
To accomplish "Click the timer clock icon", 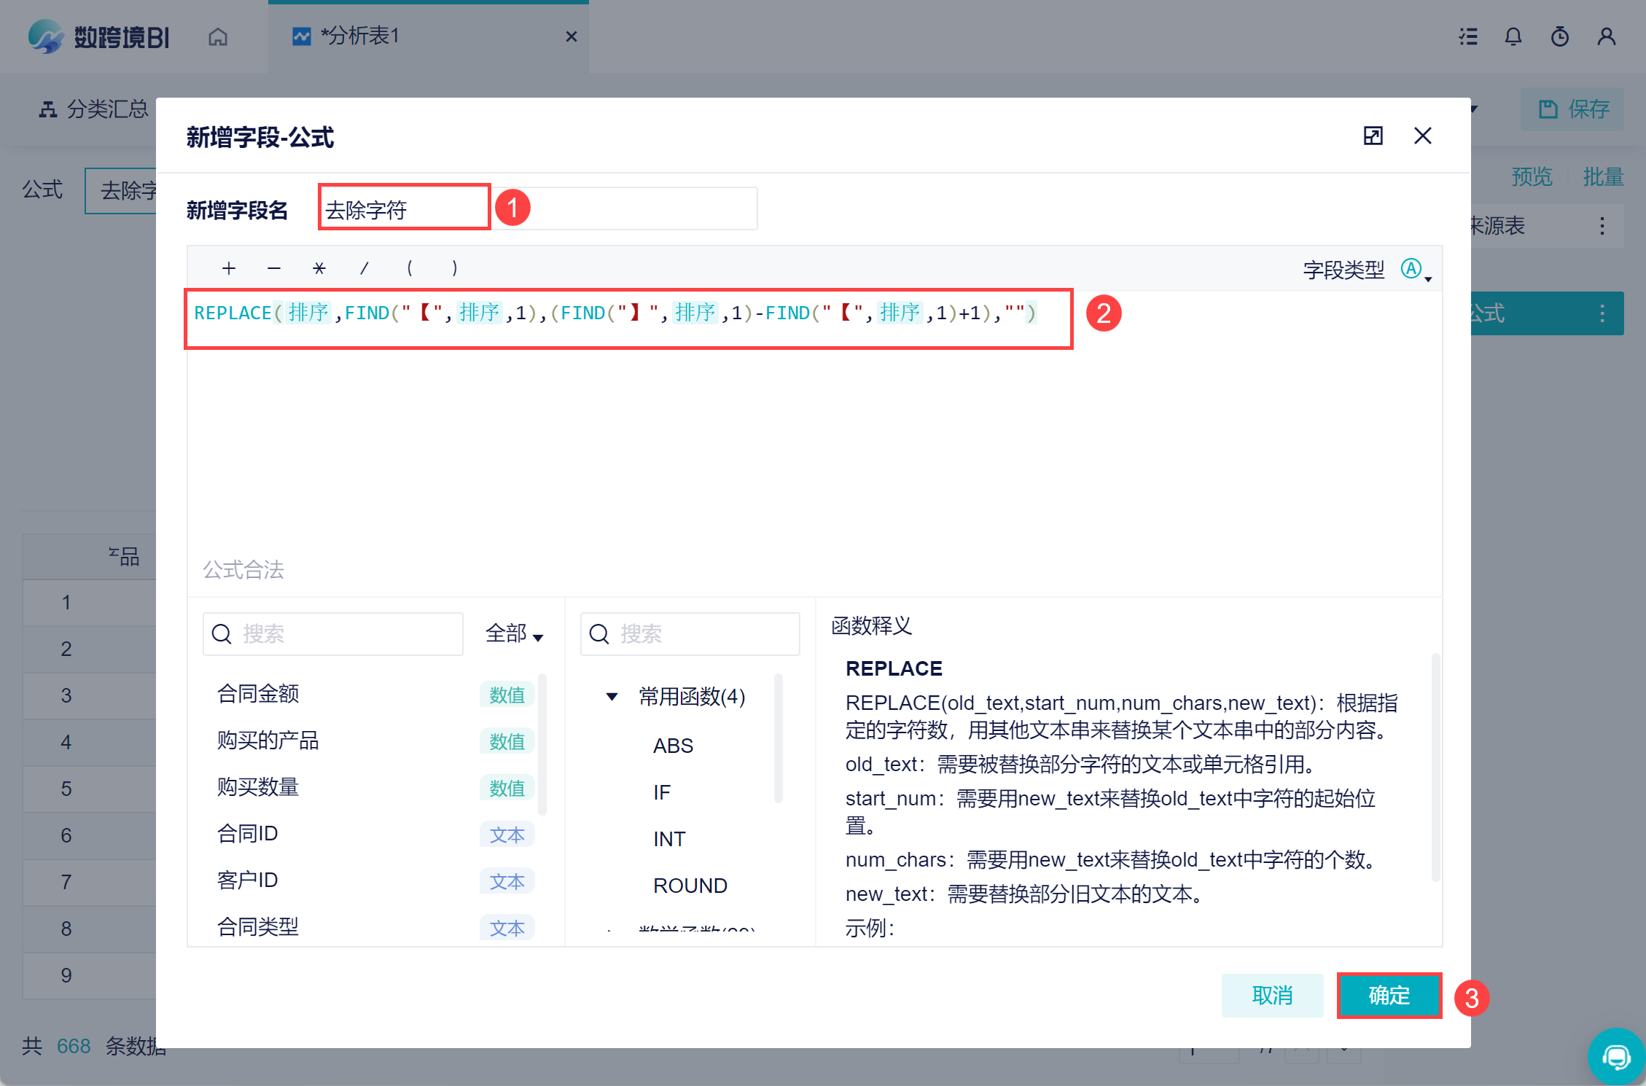I will coord(1559,36).
